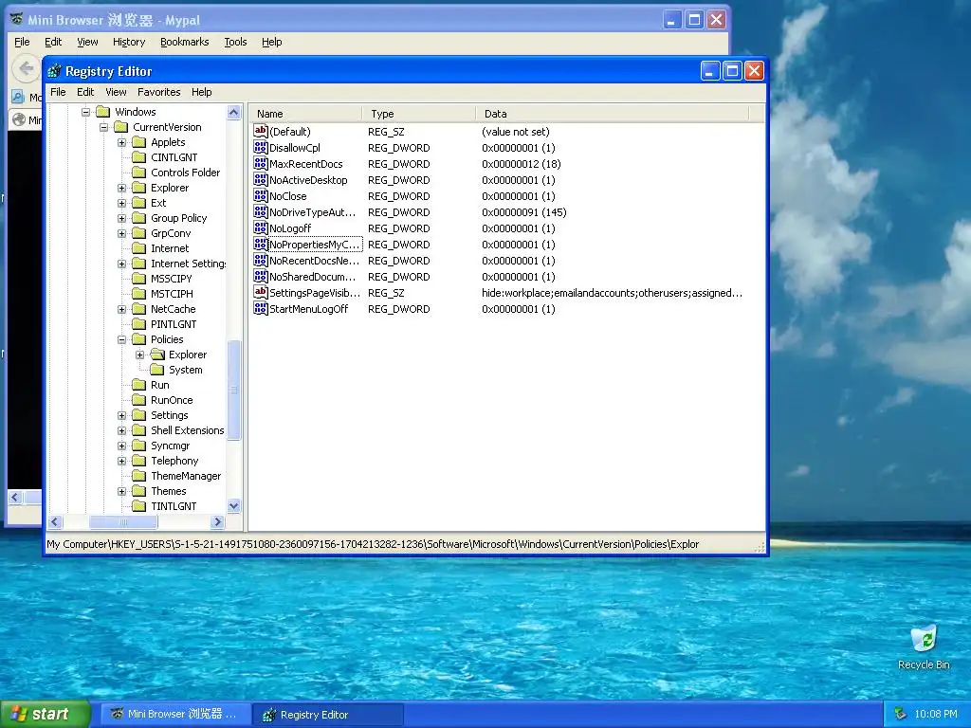Expand the Applets key
The width and height of the screenshot is (971, 728).
[122, 142]
